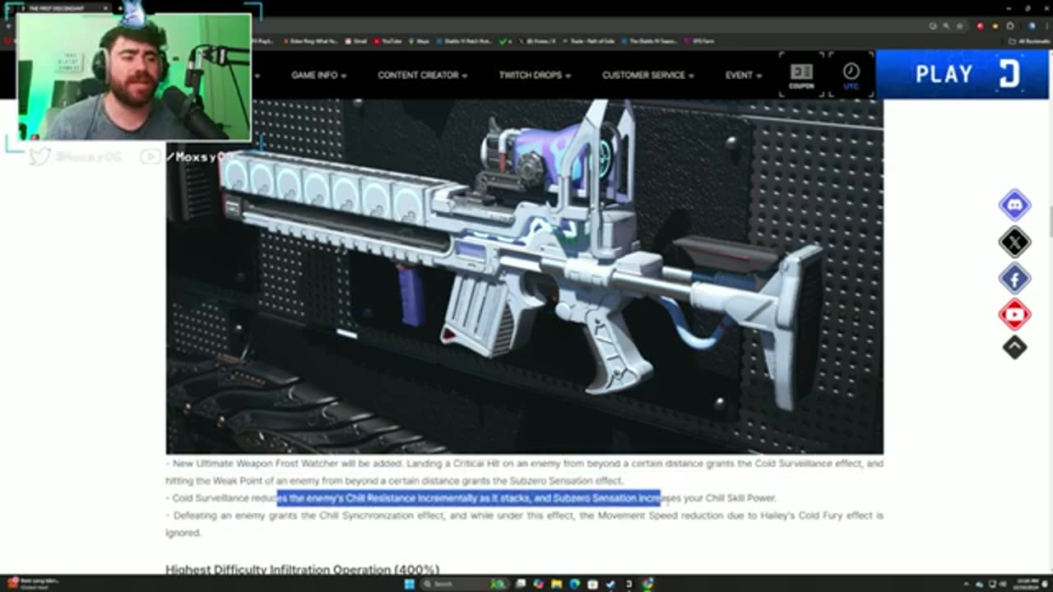Open the Windows Start button

tap(409, 584)
